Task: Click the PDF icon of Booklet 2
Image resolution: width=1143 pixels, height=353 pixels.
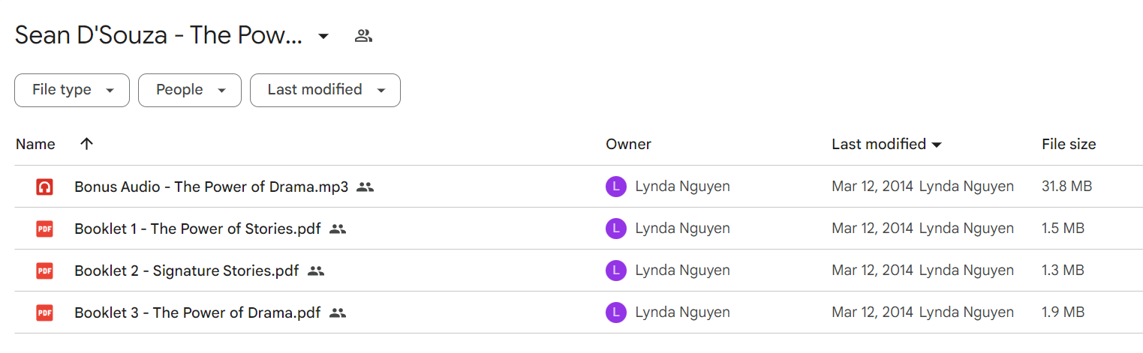Action: pos(44,271)
